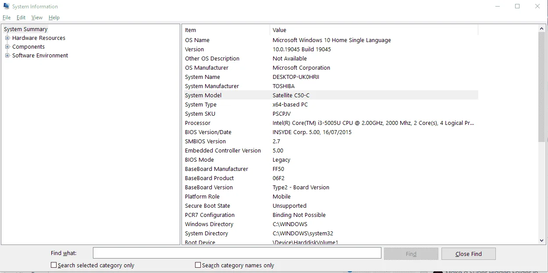Select the Platform Role row
Screen dimensions: 548x273
coord(330,197)
